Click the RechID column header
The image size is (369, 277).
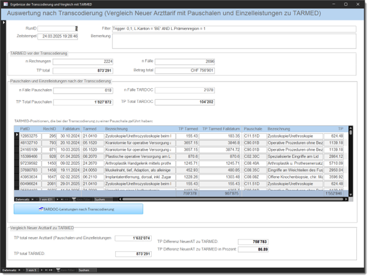click(50, 129)
